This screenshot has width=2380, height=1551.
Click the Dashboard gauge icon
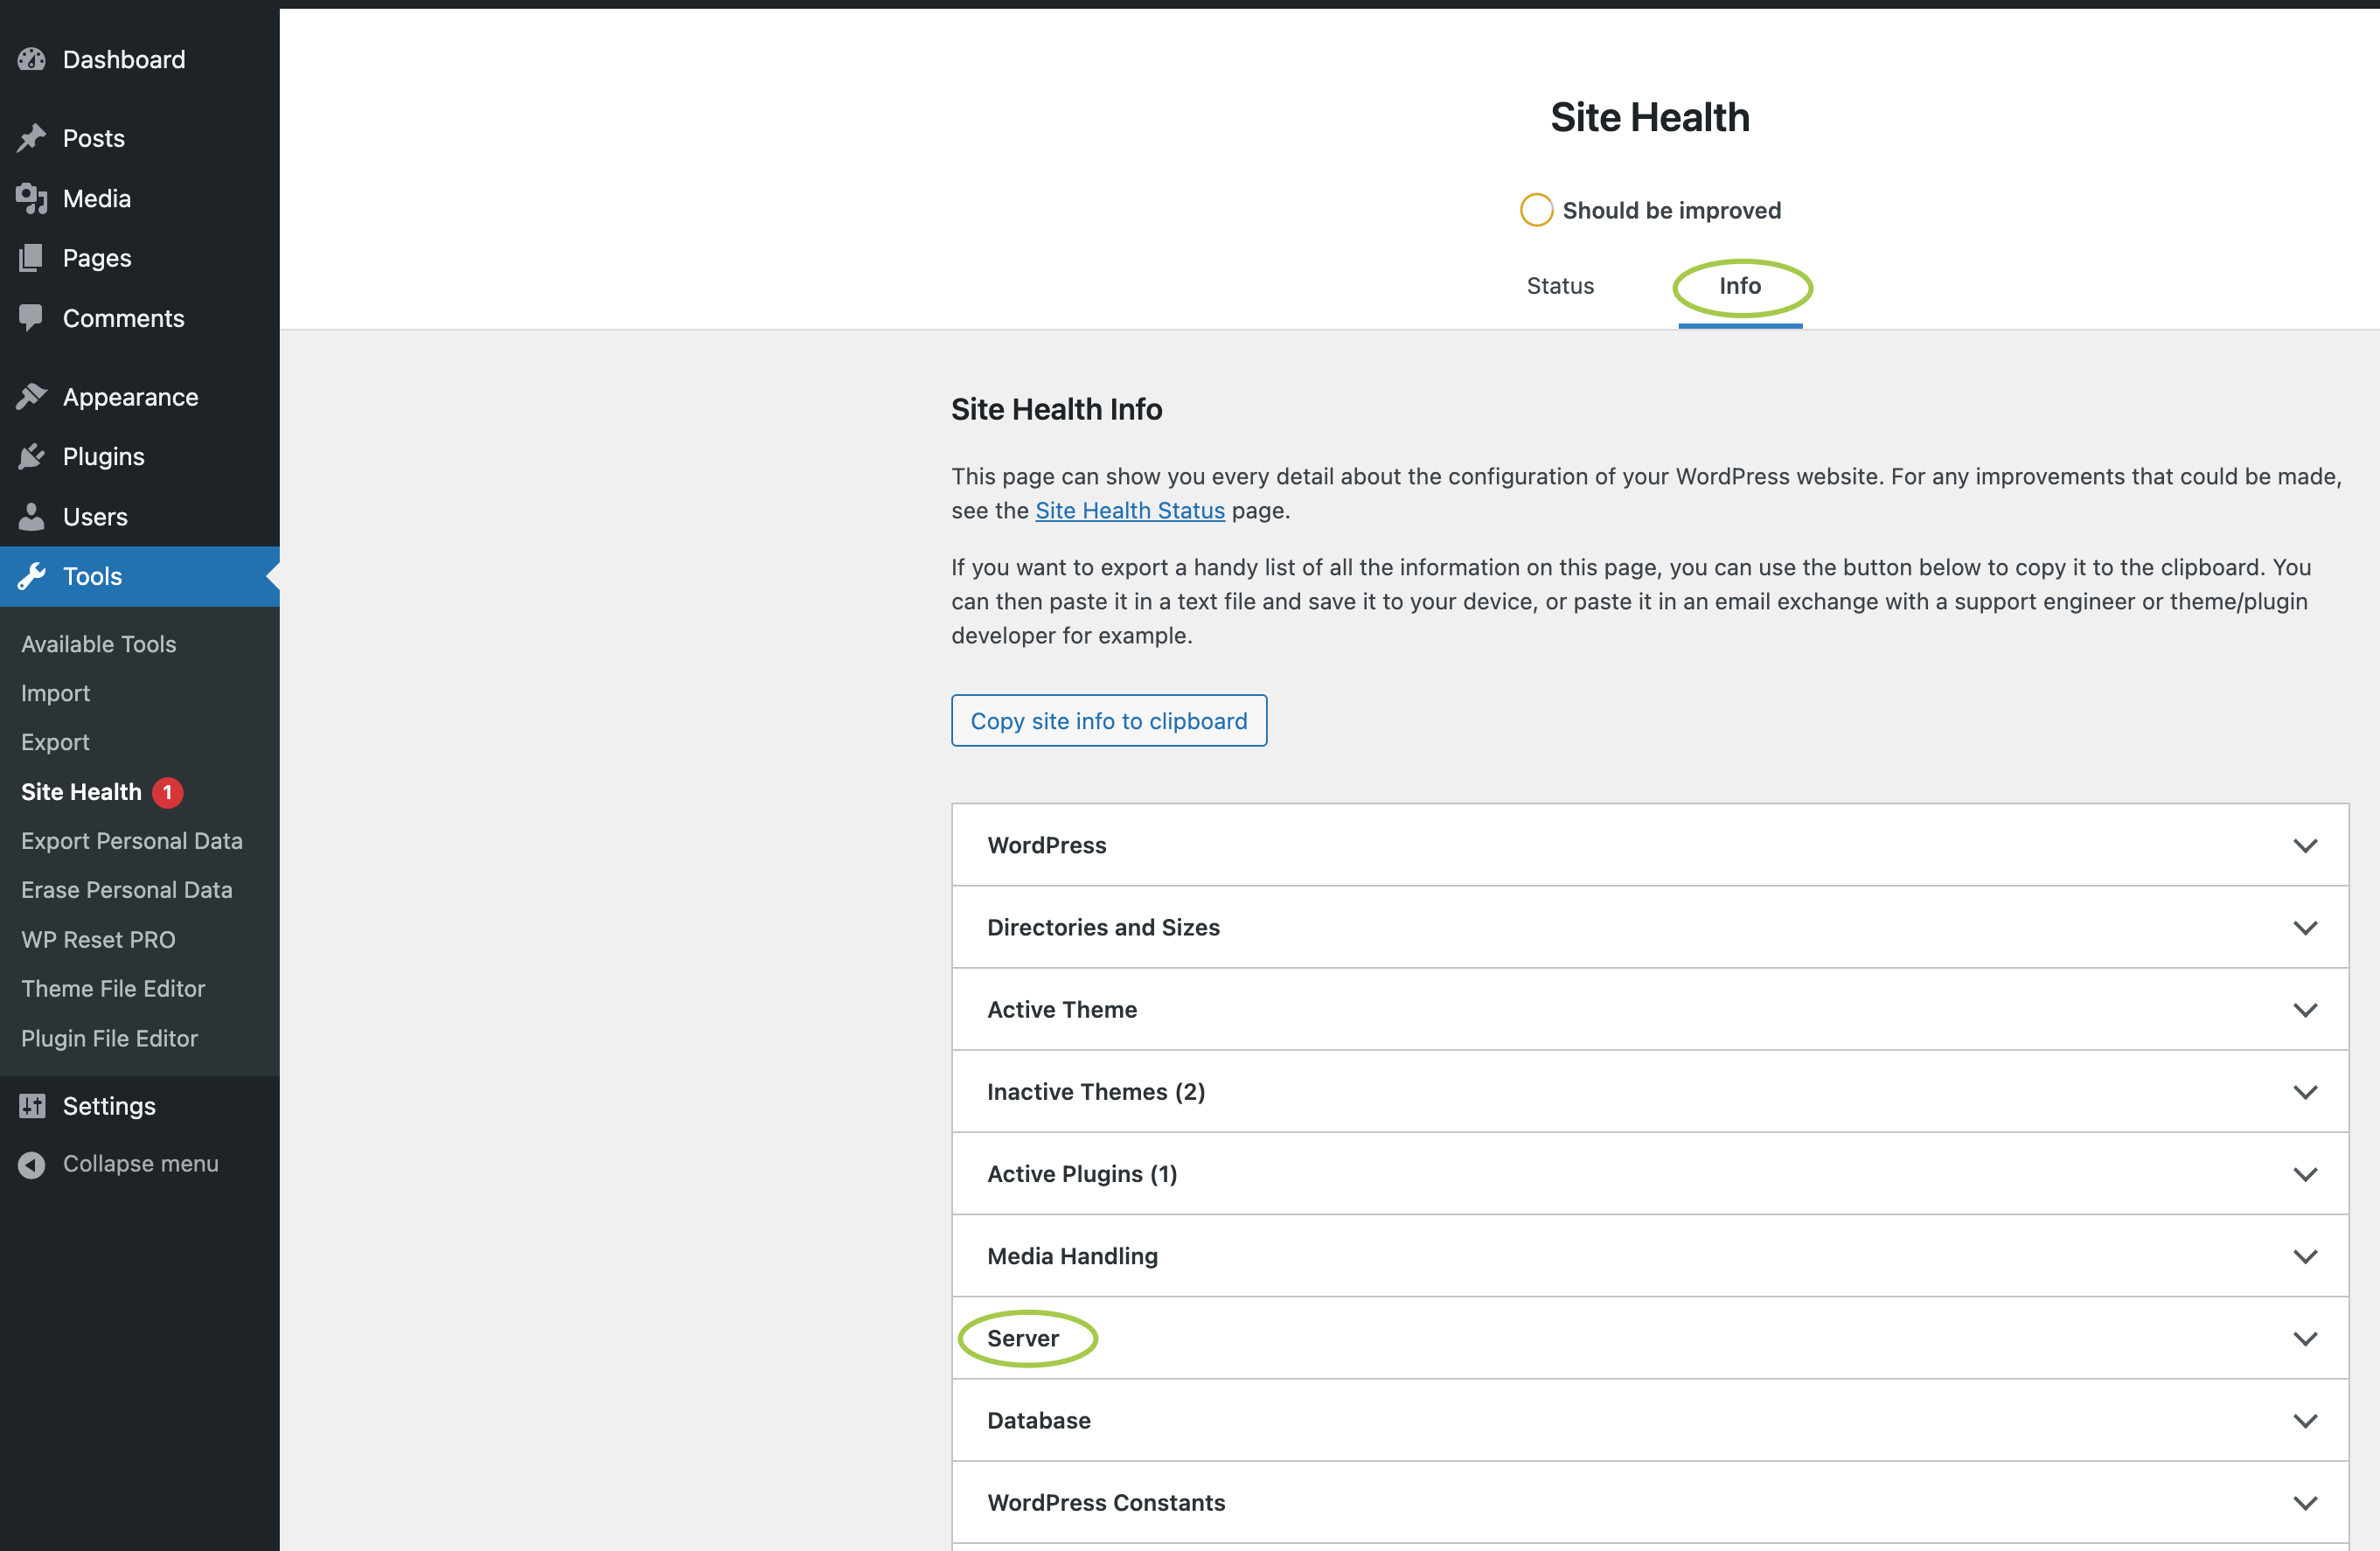(32, 60)
